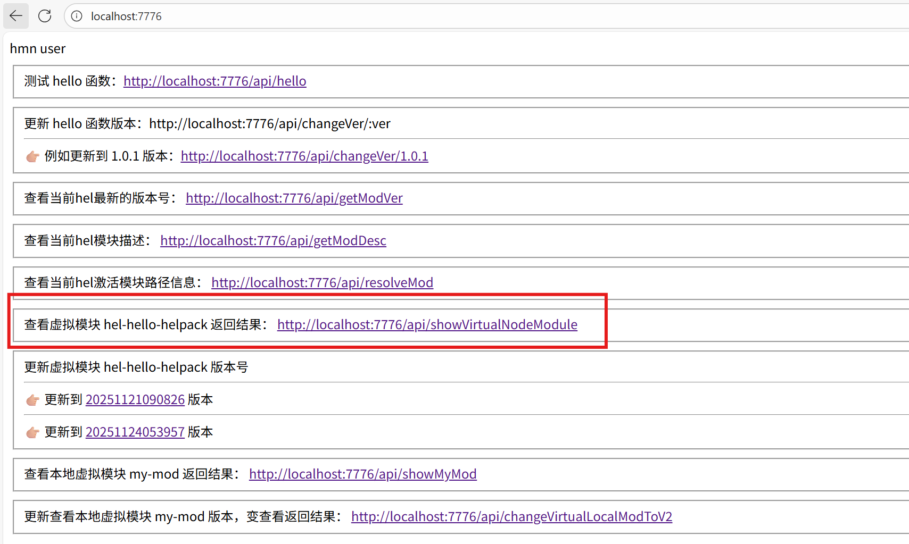
Task: Update to version 20251121090826
Action: [135, 399]
